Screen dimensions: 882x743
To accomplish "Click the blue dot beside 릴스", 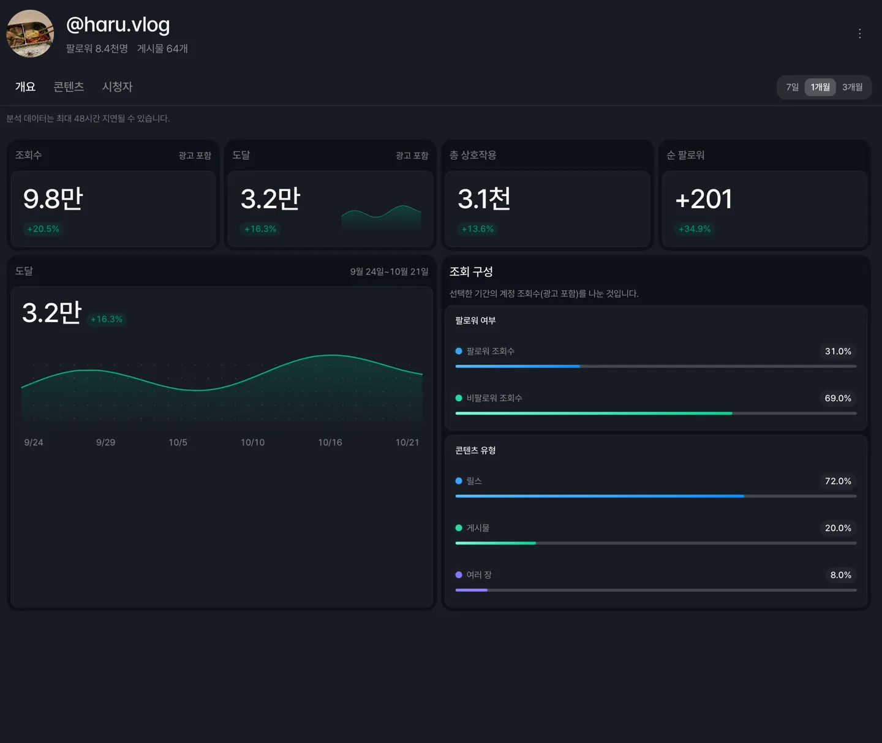I will click(x=459, y=481).
